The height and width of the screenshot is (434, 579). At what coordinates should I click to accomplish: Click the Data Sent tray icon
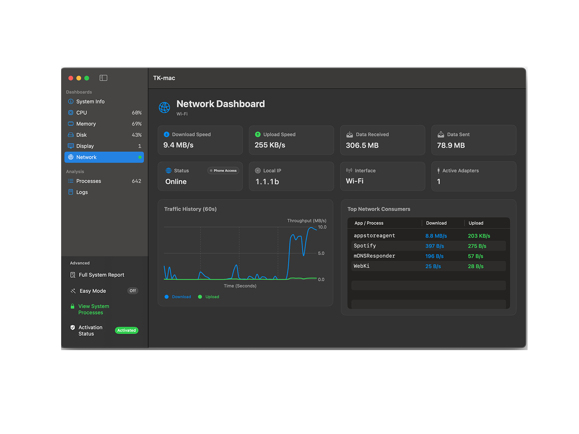point(441,135)
